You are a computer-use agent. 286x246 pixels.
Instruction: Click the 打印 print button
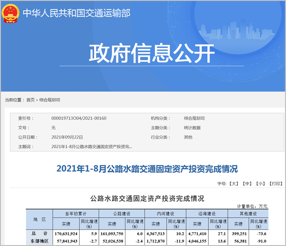(x=275, y=183)
